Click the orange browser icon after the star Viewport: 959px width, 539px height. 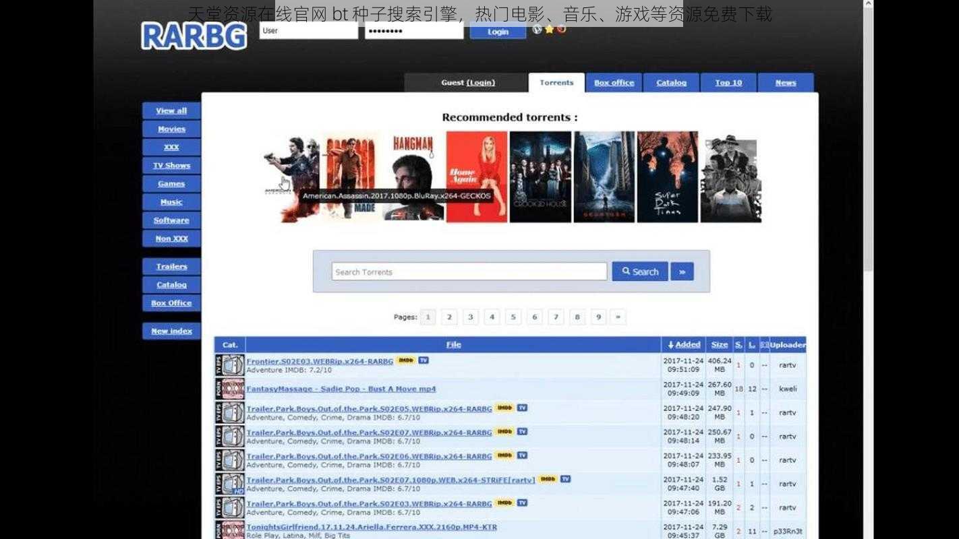[561, 29]
